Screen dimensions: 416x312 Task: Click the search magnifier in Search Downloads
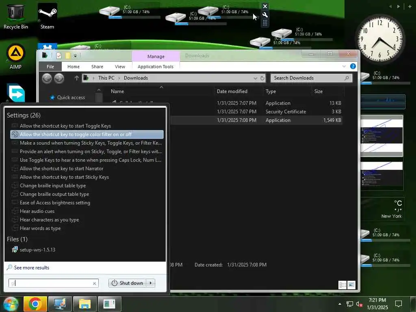pos(347,78)
